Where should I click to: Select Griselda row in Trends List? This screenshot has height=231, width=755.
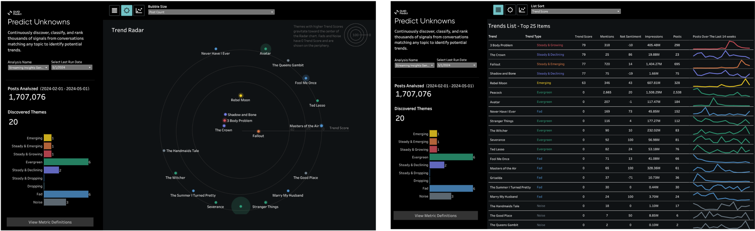[621, 178]
